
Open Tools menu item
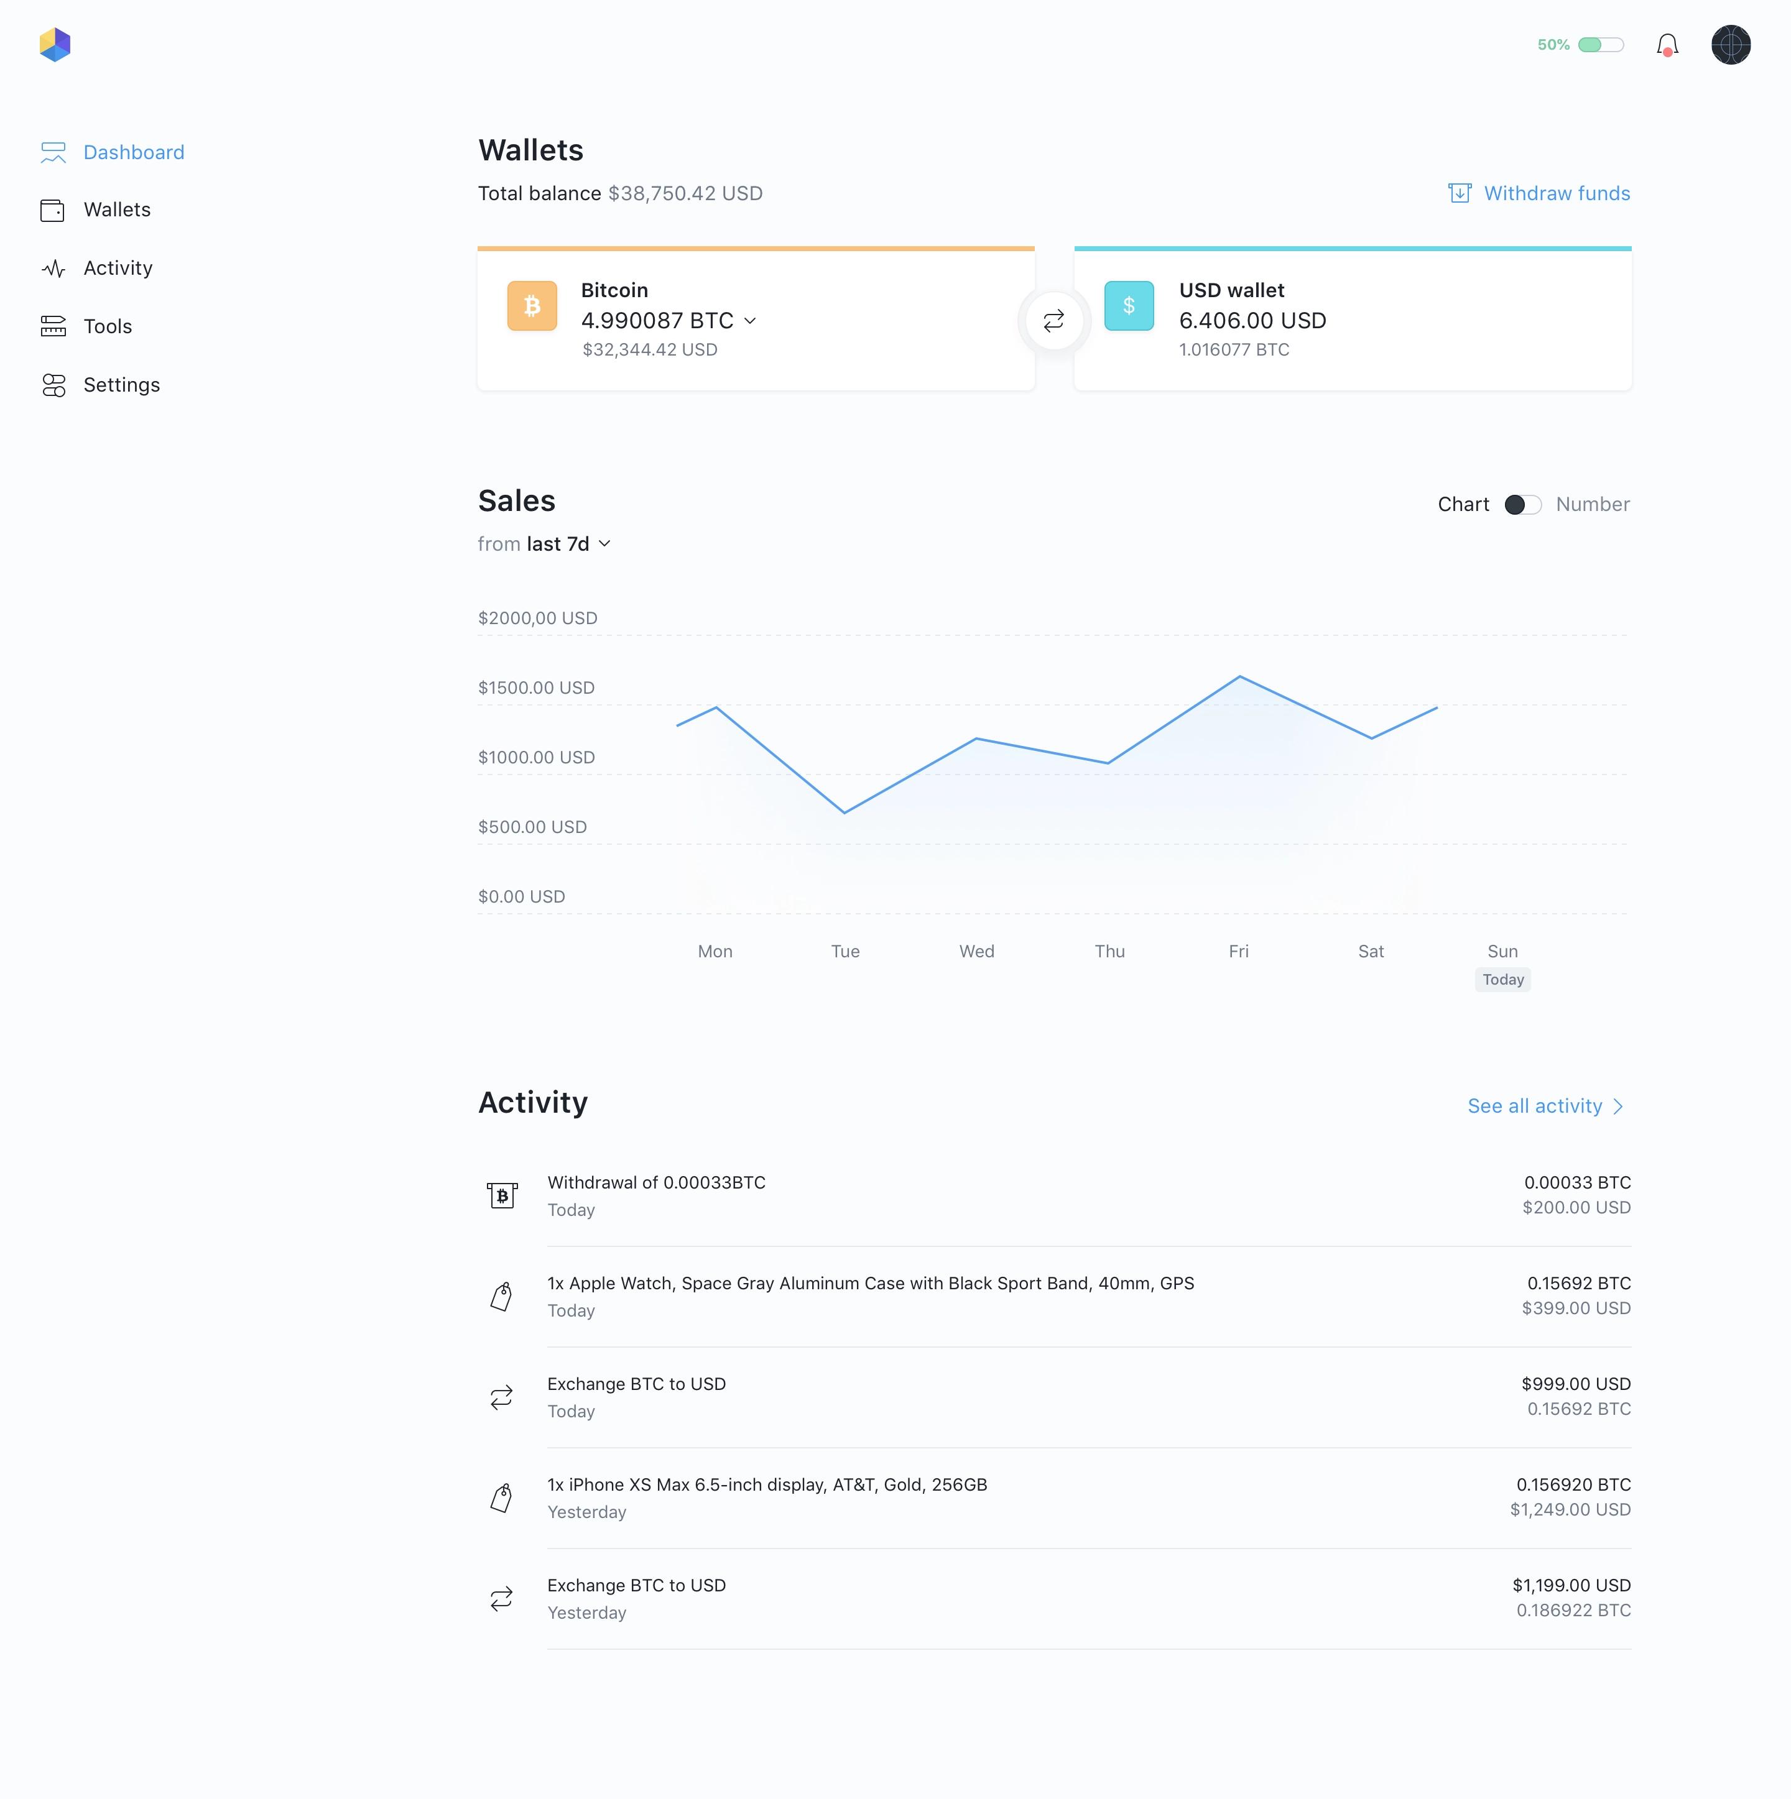click(108, 326)
